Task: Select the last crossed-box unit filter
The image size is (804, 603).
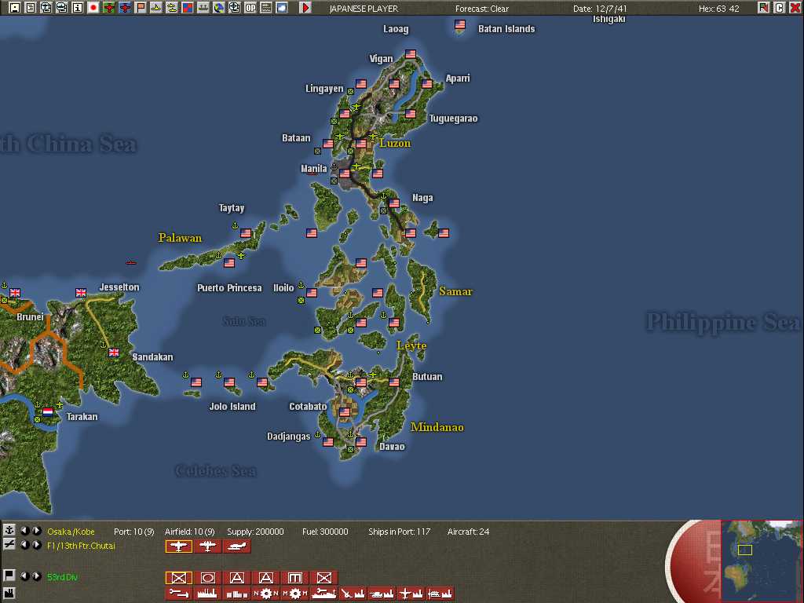Action: (324, 578)
